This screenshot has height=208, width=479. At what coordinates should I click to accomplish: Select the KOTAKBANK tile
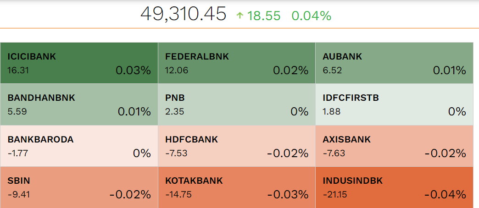coord(237,187)
